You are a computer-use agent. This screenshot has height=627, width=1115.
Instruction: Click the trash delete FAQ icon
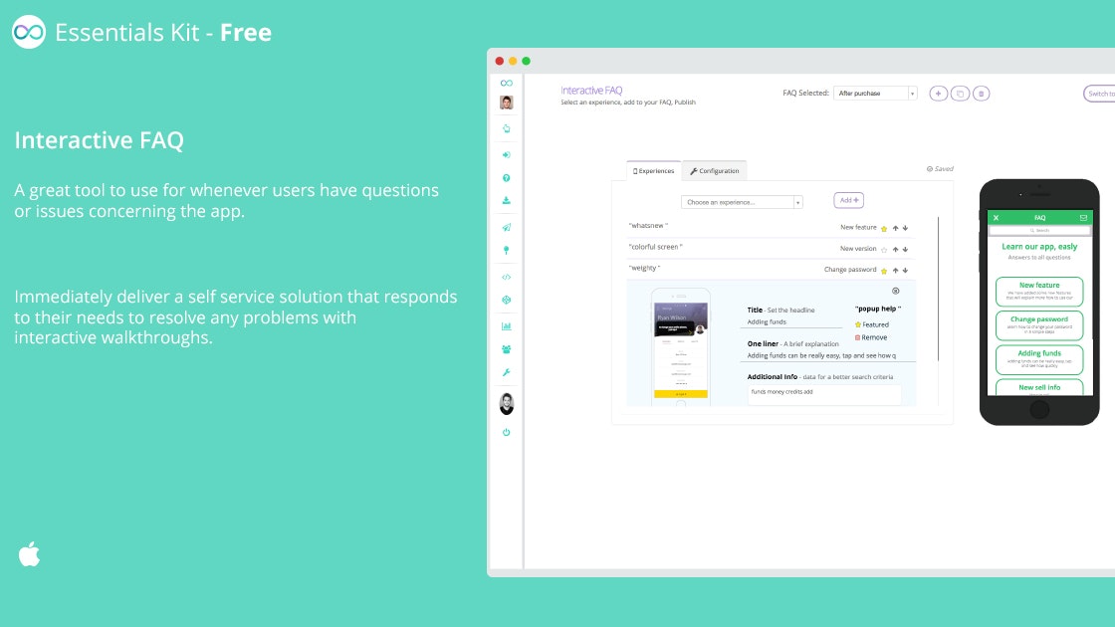pyautogui.click(x=982, y=94)
